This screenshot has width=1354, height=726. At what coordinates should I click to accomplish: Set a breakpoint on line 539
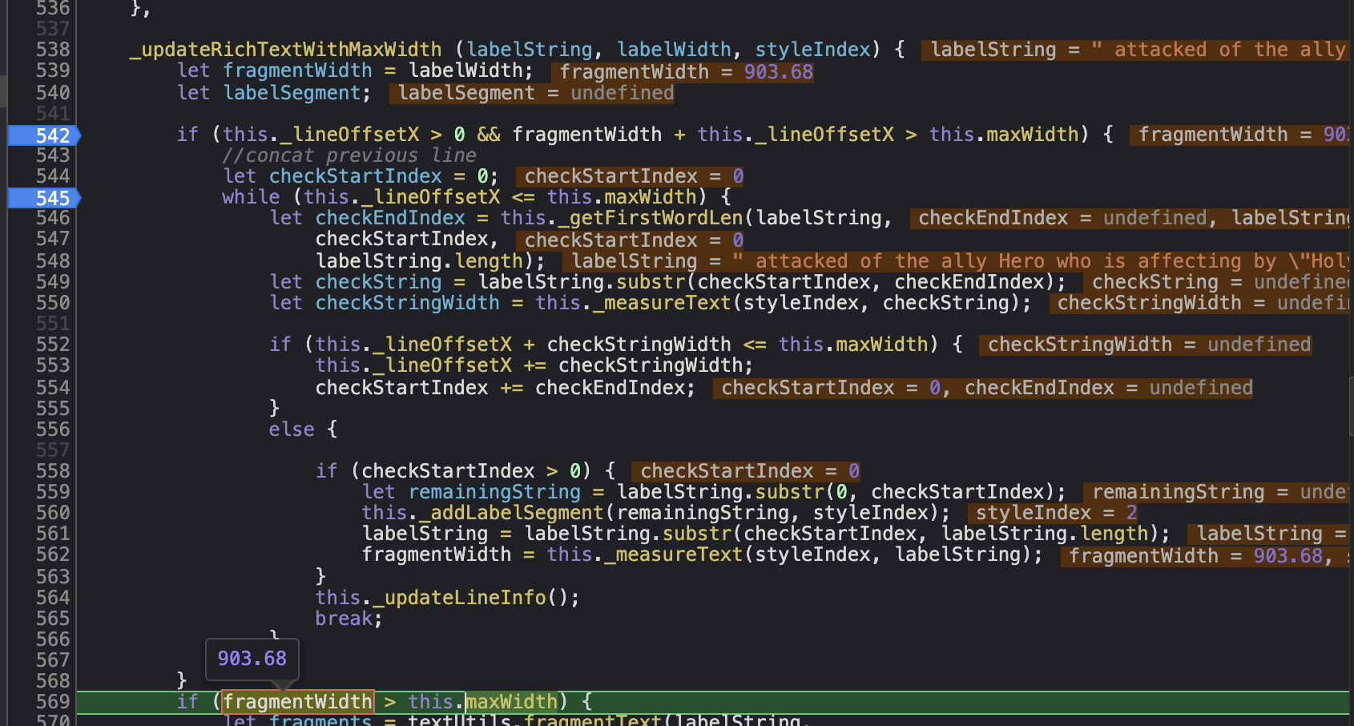click(x=53, y=71)
